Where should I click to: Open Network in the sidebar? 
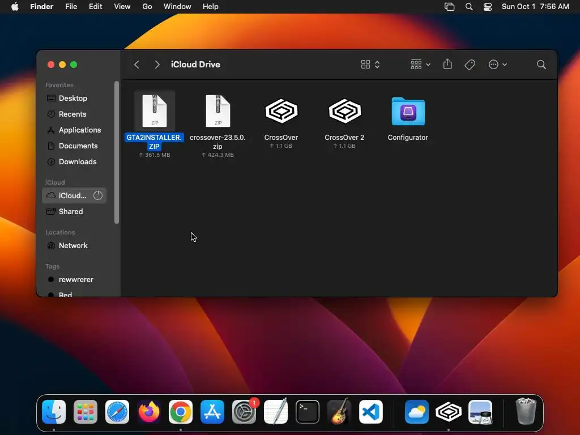click(x=74, y=246)
